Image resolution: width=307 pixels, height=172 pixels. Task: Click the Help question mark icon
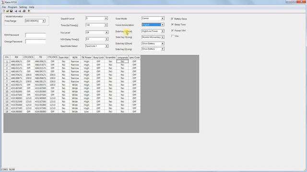[29, 11]
